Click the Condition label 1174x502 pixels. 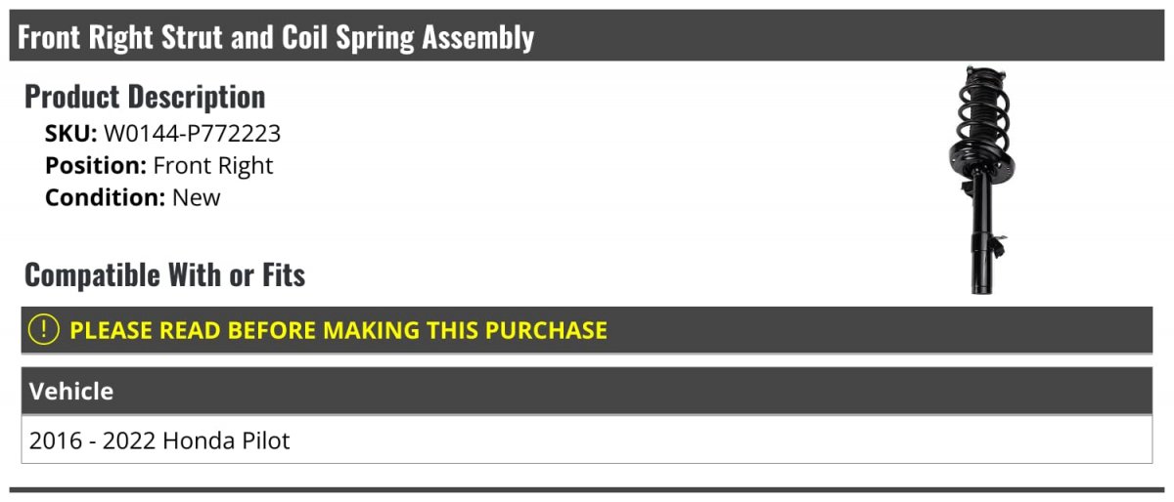(x=106, y=197)
